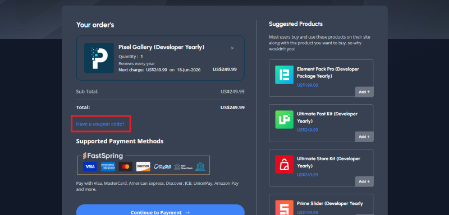The width and height of the screenshot is (449, 215).
Task: Click the American Express card icon
Action: click(108, 166)
